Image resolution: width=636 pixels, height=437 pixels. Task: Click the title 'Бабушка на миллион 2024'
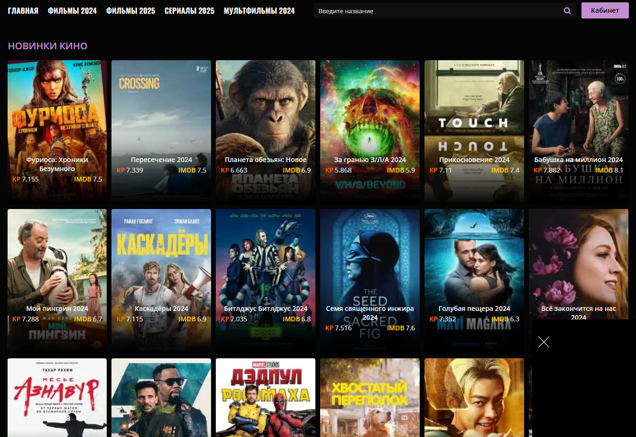click(579, 160)
